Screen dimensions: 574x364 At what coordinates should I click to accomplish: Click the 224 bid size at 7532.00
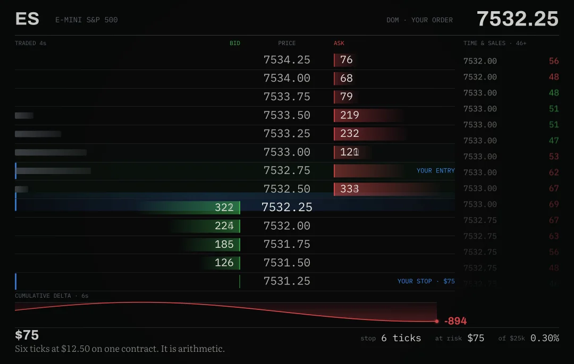pyautogui.click(x=224, y=226)
